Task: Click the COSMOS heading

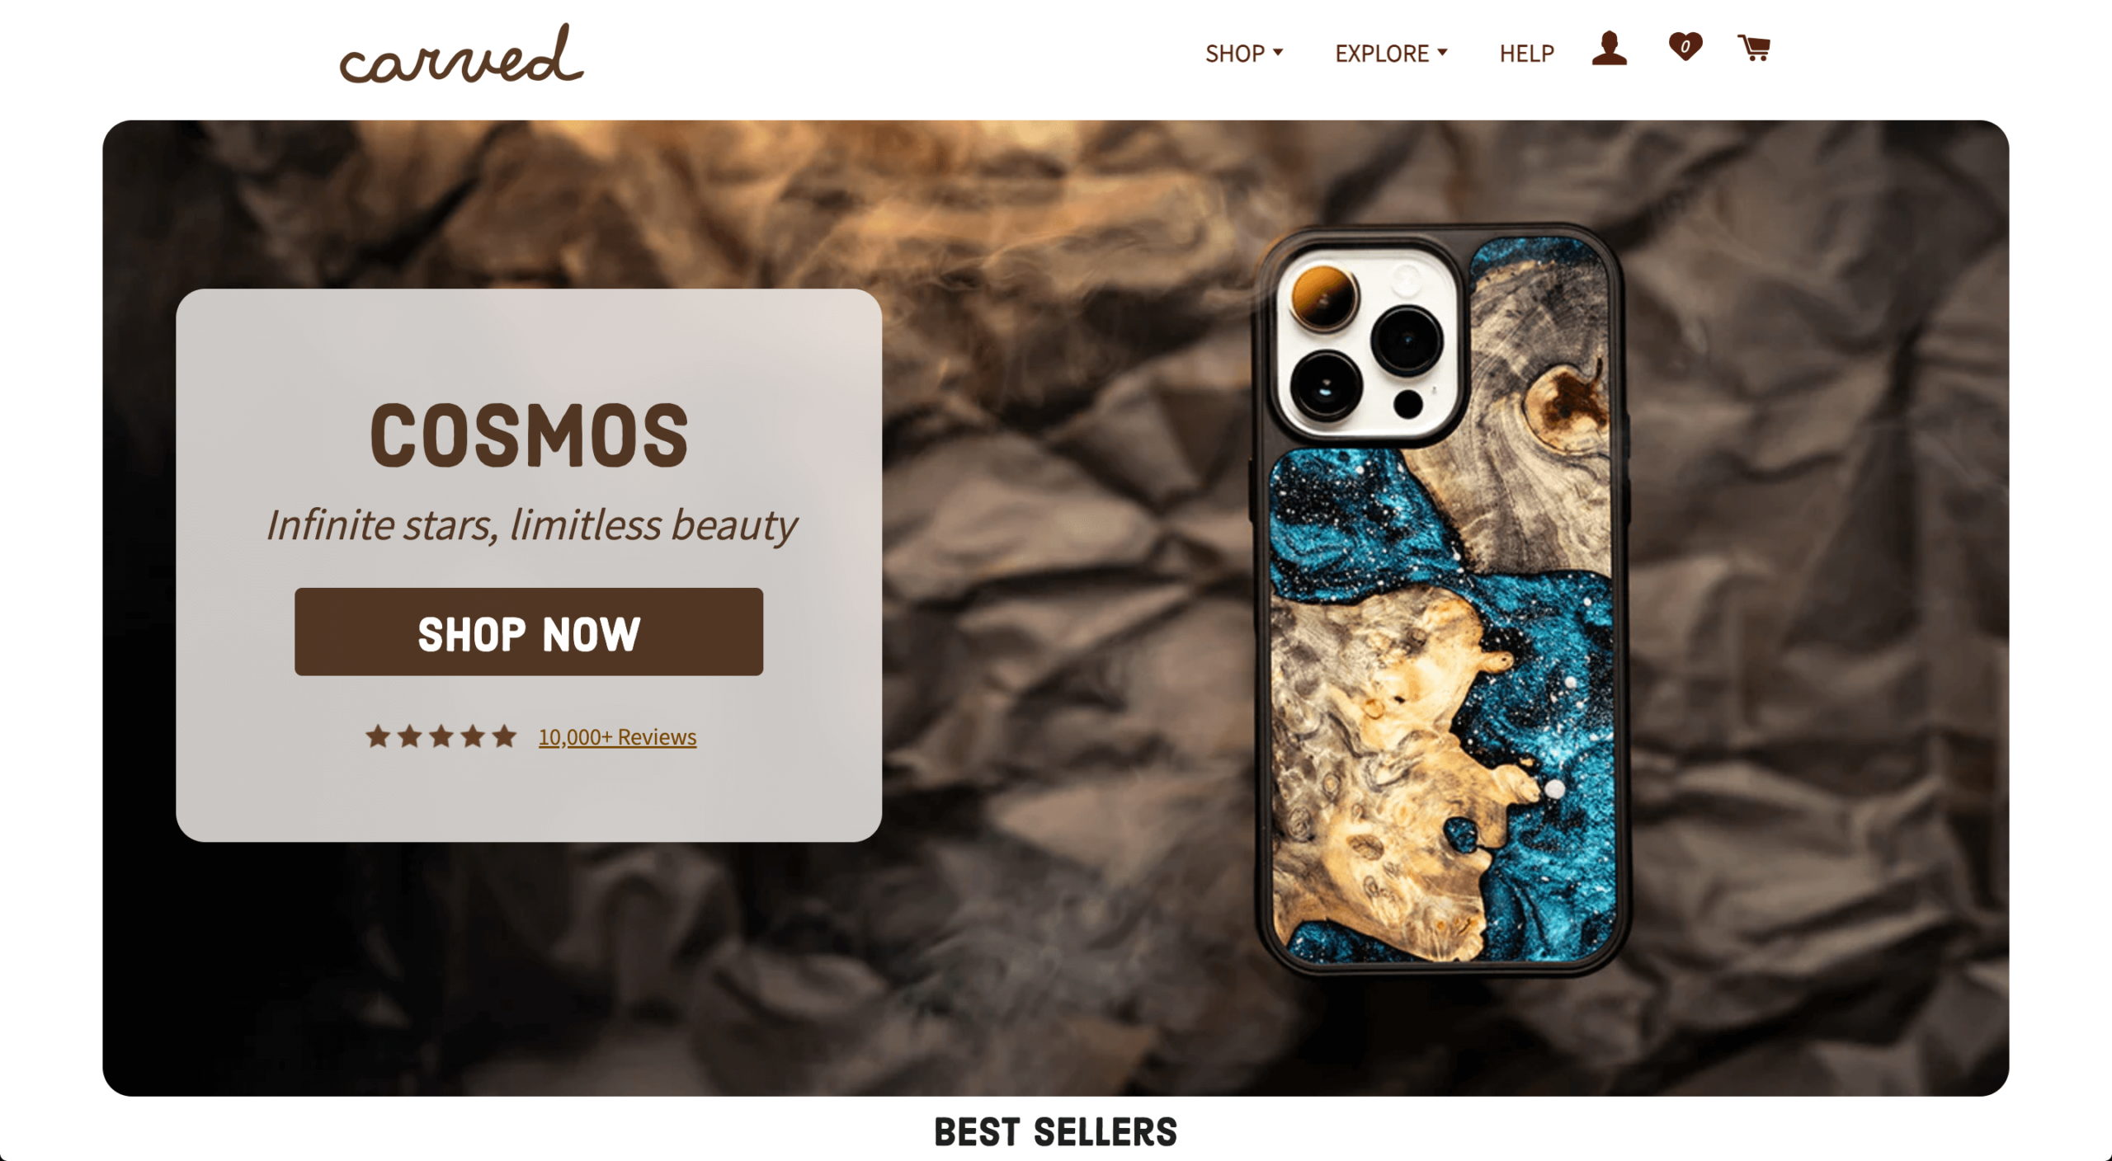Action: click(x=529, y=435)
